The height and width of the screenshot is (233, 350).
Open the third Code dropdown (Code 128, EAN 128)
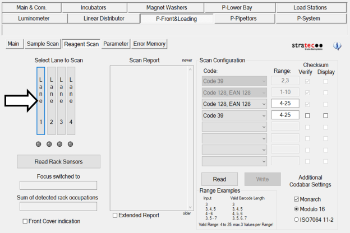point(234,104)
